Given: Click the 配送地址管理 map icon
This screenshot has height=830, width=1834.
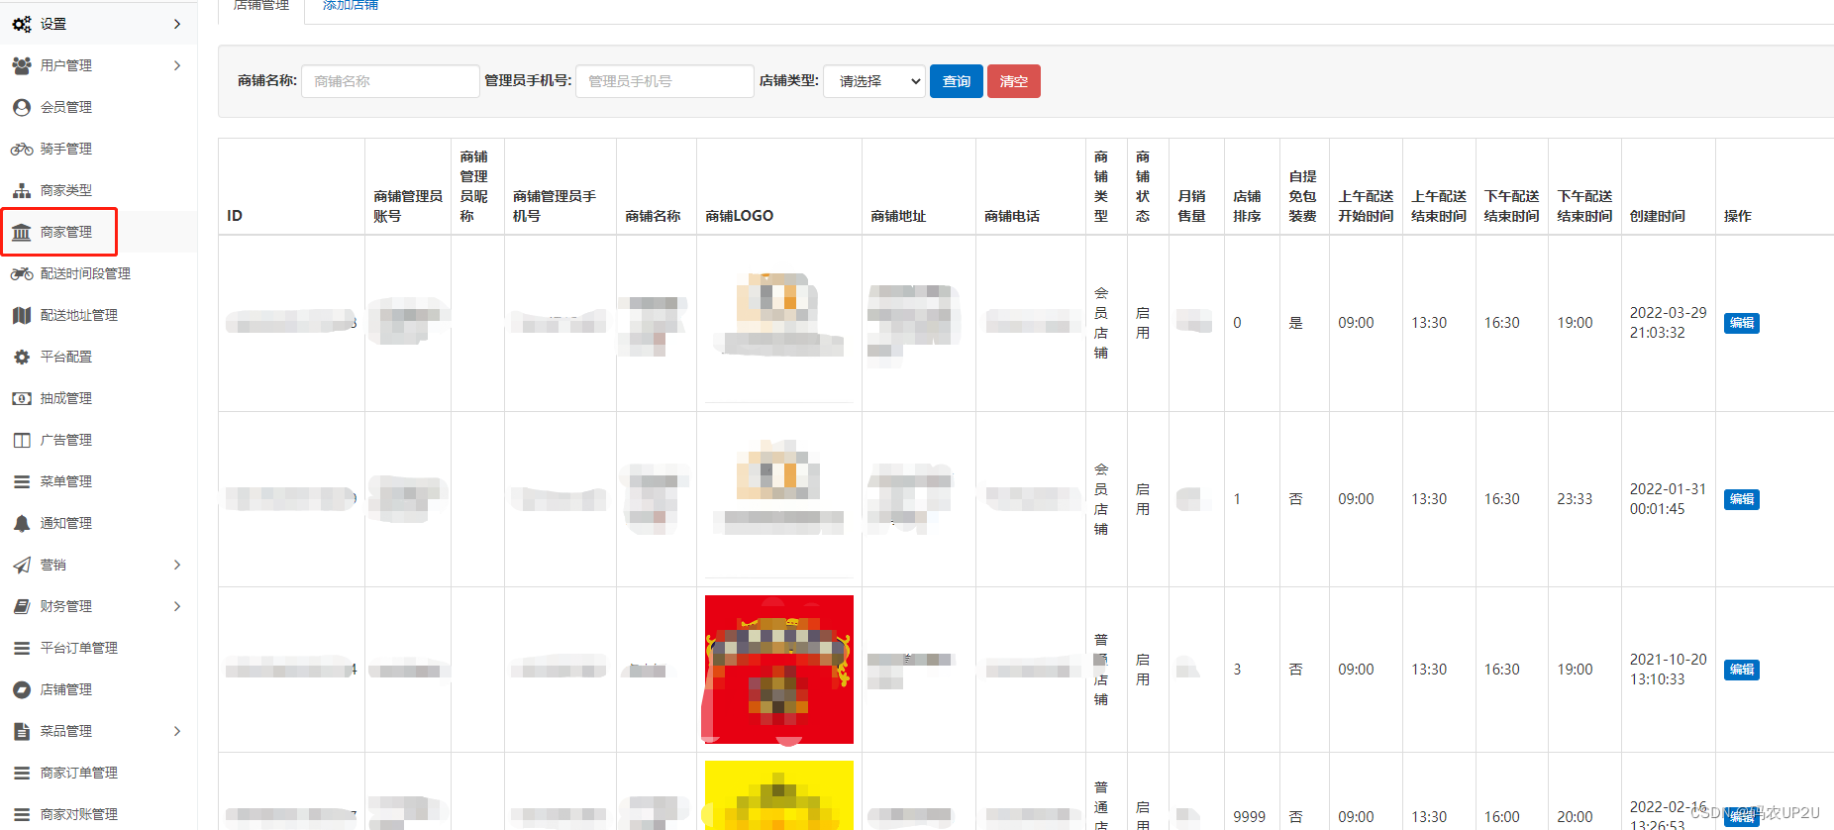Looking at the screenshot, I should [22, 315].
